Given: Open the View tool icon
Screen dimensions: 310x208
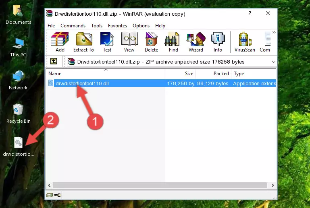Looking at the screenshot, I should click(x=129, y=42).
